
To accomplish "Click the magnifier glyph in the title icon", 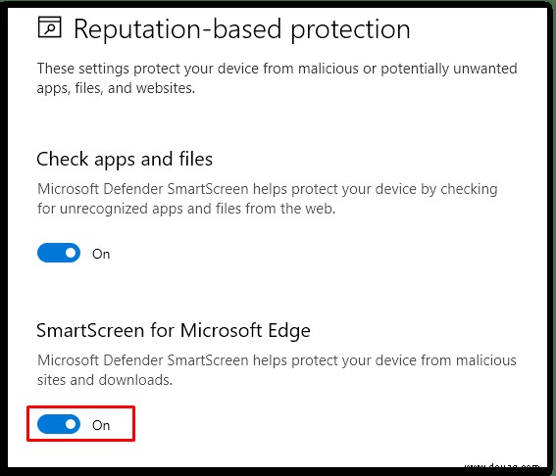I will [x=50, y=28].
